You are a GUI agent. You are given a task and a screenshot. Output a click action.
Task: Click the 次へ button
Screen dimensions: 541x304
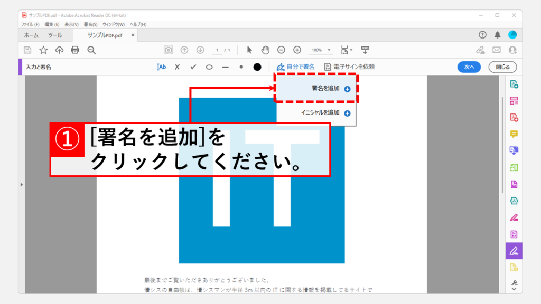(x=469, y=67)
